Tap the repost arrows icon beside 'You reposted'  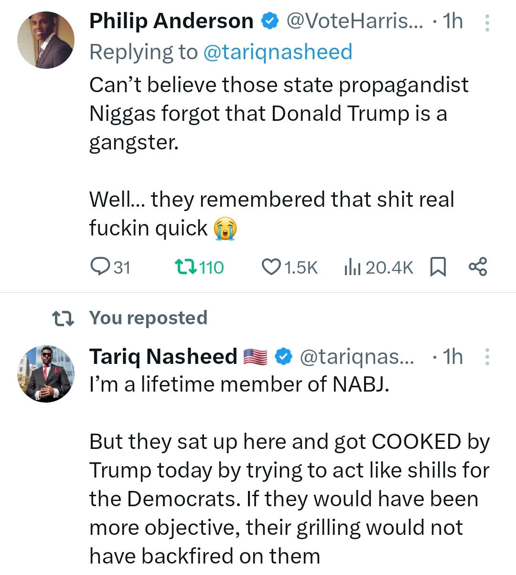(63, 318)
